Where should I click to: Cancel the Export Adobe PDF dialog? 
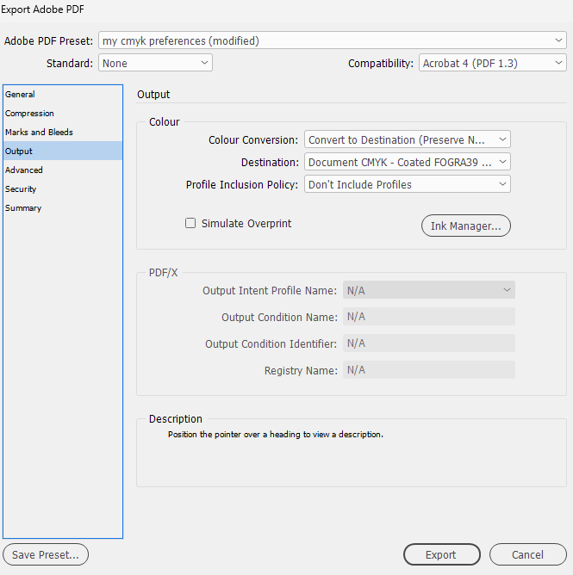pos(528,554)
